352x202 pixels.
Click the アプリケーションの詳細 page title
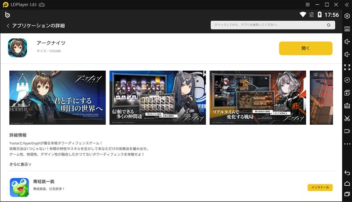38,26
